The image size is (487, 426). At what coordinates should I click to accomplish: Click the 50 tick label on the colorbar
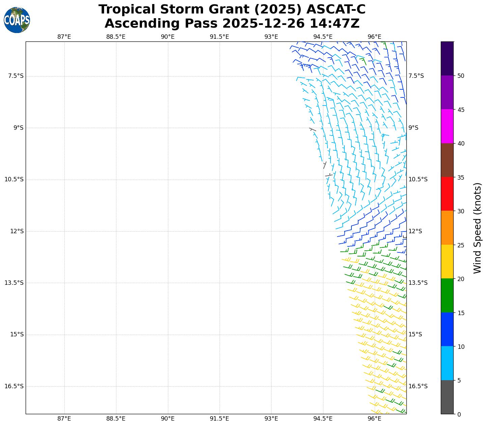(x=461, y=76)
